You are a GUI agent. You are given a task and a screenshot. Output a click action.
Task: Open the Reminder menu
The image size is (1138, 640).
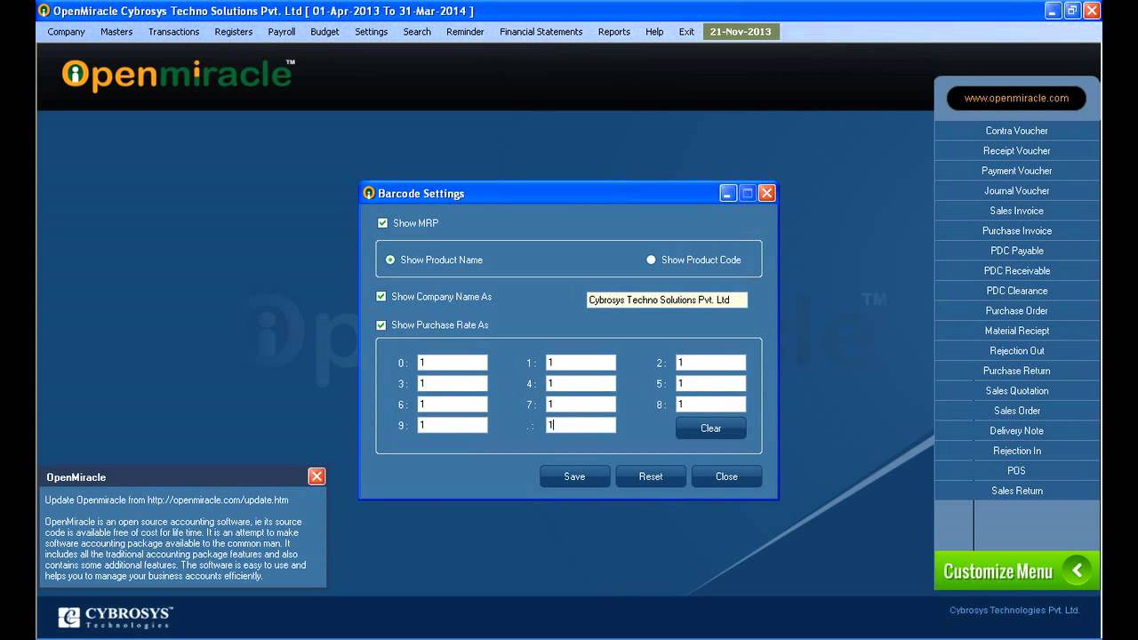pos(465,32)
